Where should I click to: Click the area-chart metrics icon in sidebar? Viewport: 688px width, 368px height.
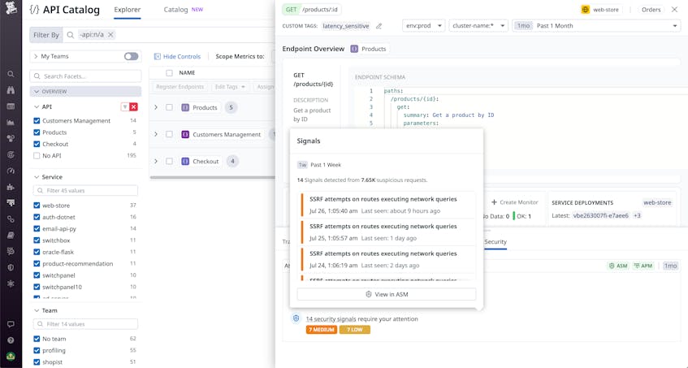coord(11,123)
